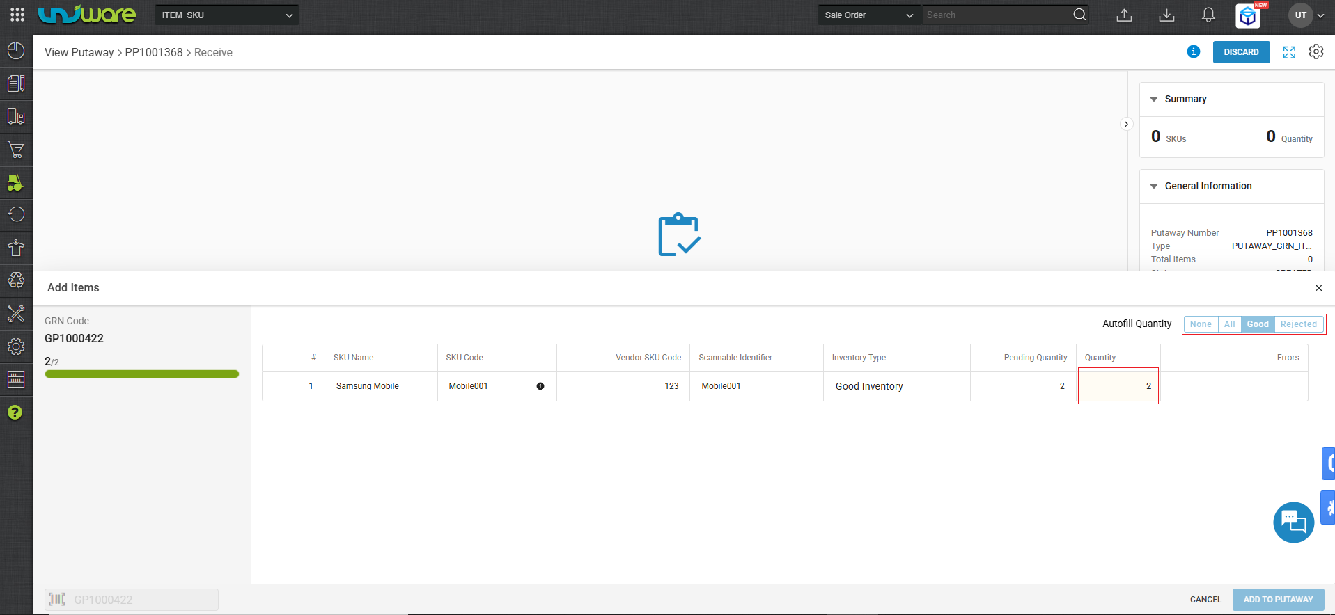This screenshot has width=1335, height=615.
Task: Open the live chat bubble
Action: (1293, 522)
